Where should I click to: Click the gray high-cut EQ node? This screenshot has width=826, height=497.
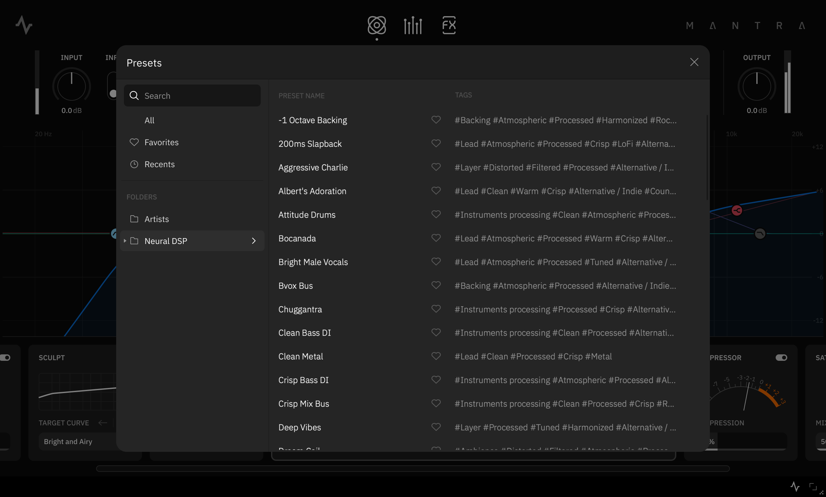(760, 233)
